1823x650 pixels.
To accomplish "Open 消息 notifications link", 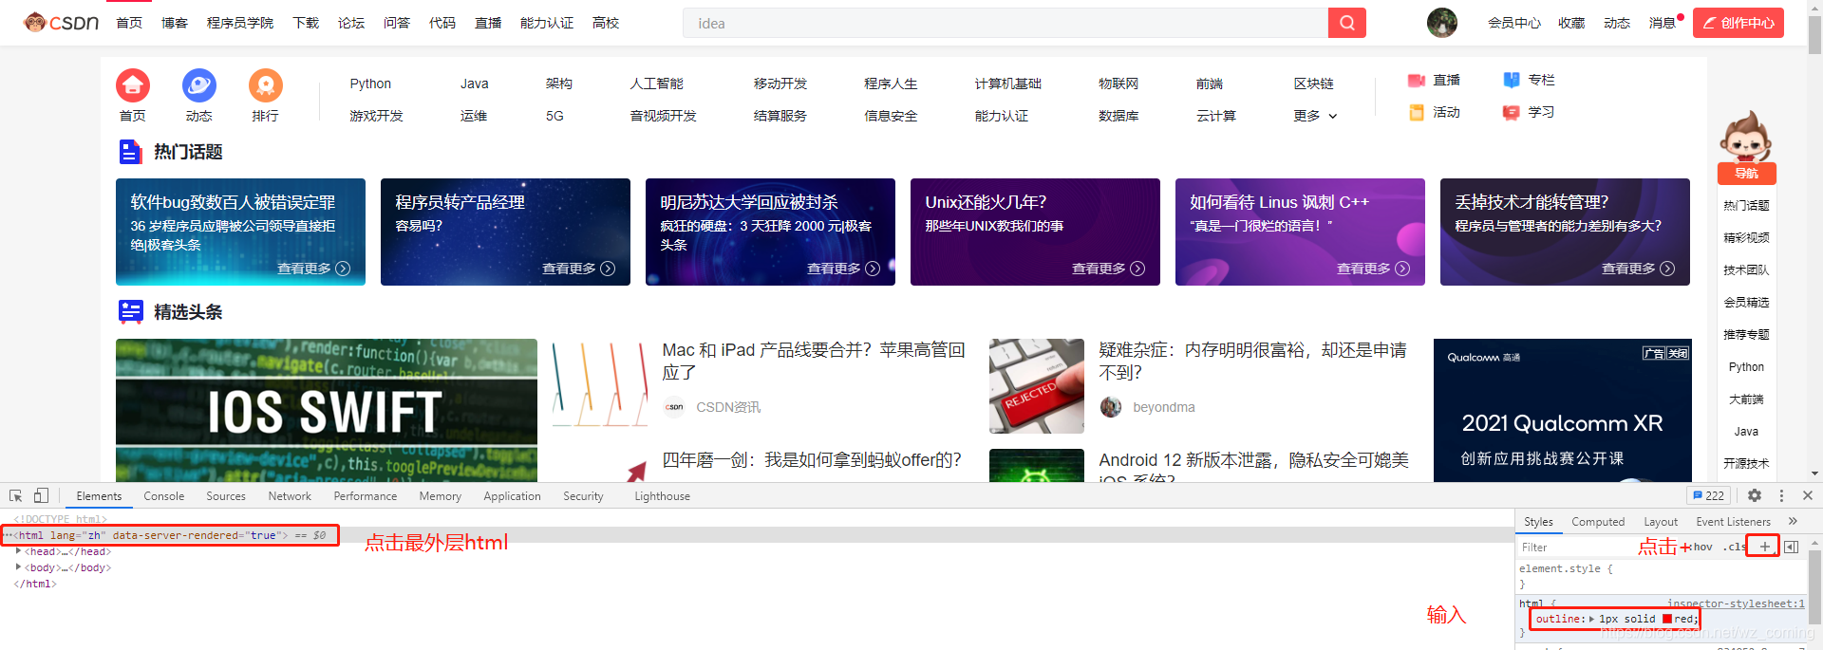I will point(1663,23).
